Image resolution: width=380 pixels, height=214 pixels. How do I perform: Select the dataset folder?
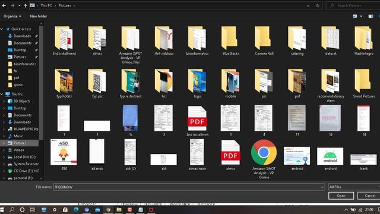coord(331,41)
